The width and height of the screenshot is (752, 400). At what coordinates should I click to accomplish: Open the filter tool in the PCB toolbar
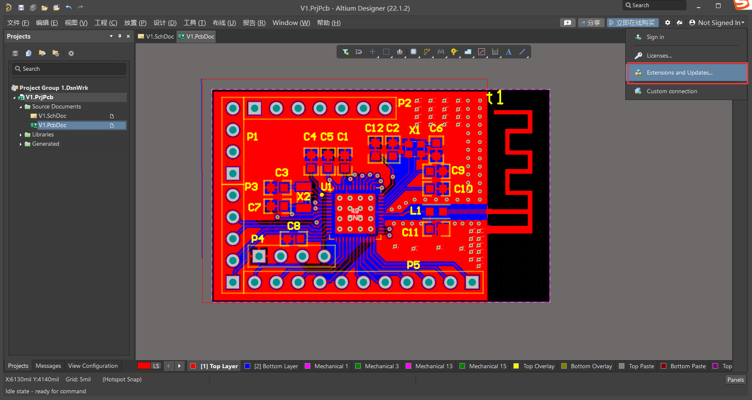[345, 52]
